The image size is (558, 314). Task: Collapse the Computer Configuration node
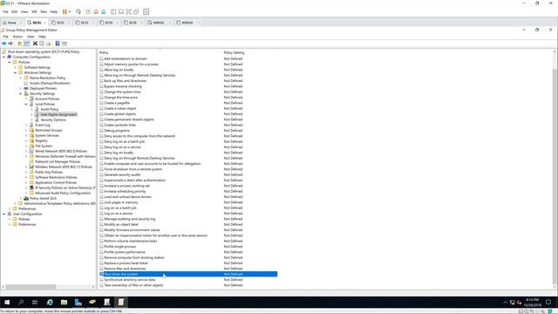4,57
